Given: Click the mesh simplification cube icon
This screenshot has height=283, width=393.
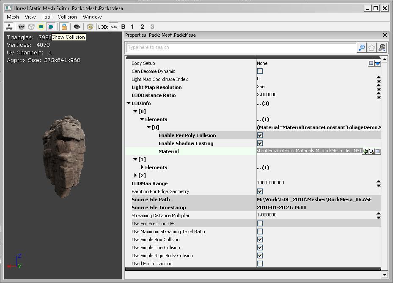Looking at the screenshot, I should click(90, 27).
